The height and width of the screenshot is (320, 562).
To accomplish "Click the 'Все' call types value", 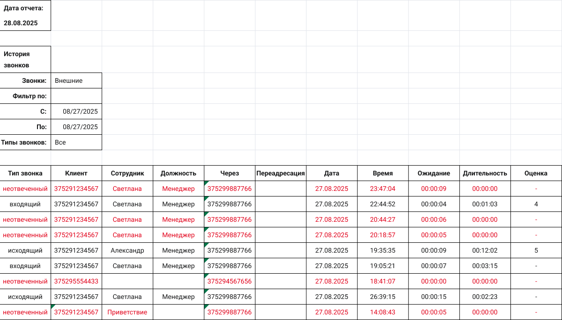I will [x=76, y=142].
